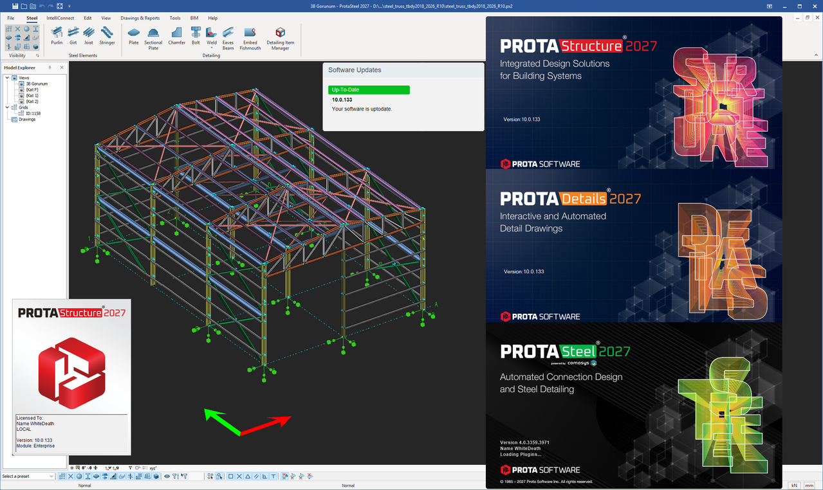Switch to the Edit tab
Screen dimensions: 823x490
pos(88,18)
